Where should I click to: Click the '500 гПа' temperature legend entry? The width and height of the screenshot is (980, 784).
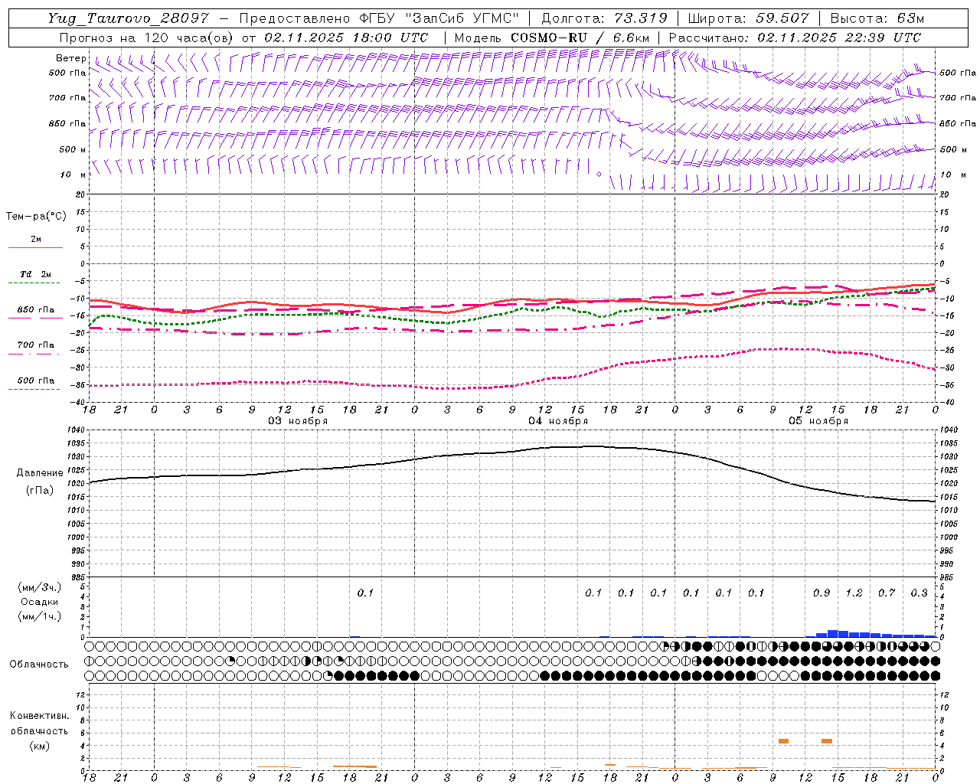point(36,381)
